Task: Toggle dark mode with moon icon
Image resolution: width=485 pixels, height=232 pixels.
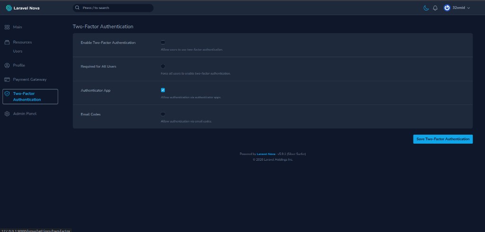Action: [426, 8]
